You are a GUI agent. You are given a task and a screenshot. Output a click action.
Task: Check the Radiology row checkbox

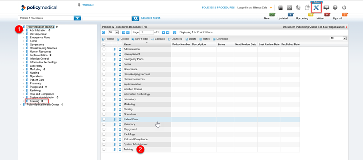104,134
